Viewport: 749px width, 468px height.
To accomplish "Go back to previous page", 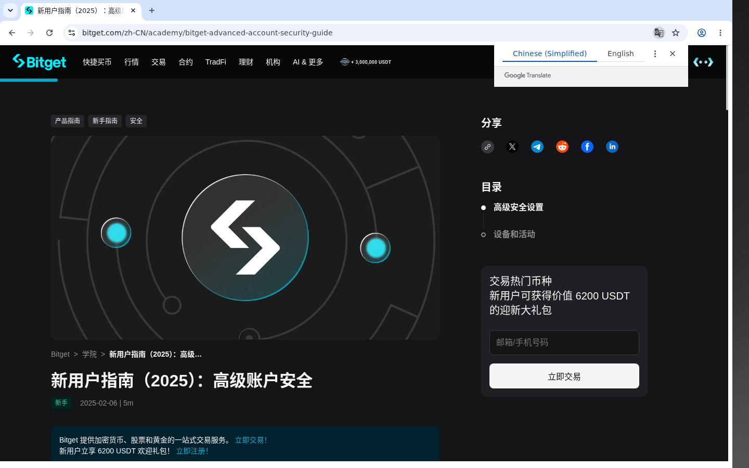I will click(x=12, y=33).
